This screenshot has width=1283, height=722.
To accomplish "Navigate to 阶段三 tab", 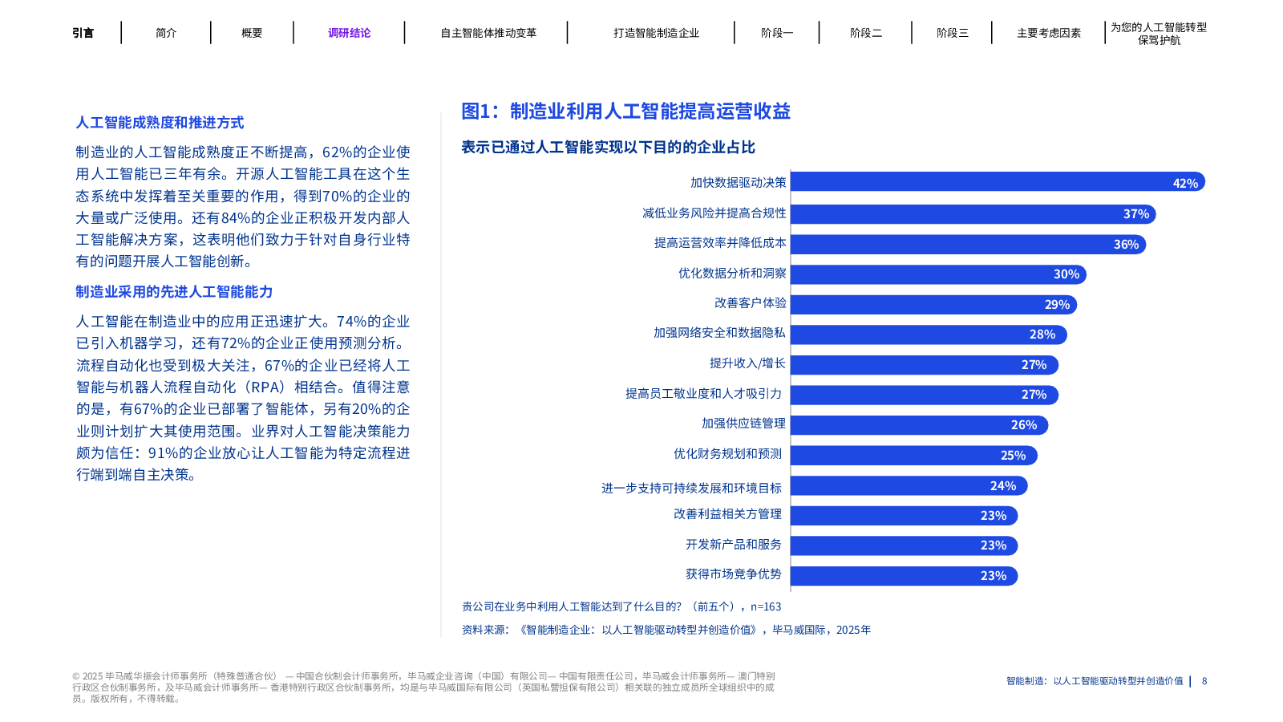I will point(952,33).
